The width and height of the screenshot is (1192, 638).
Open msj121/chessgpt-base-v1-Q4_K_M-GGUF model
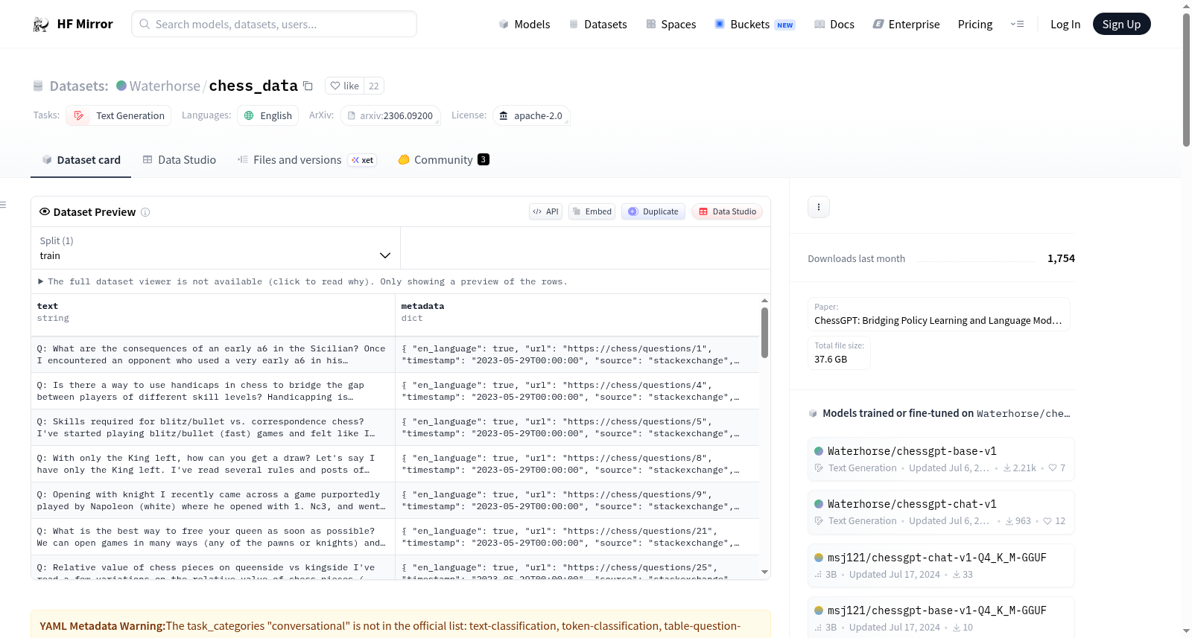pos(941,618)
